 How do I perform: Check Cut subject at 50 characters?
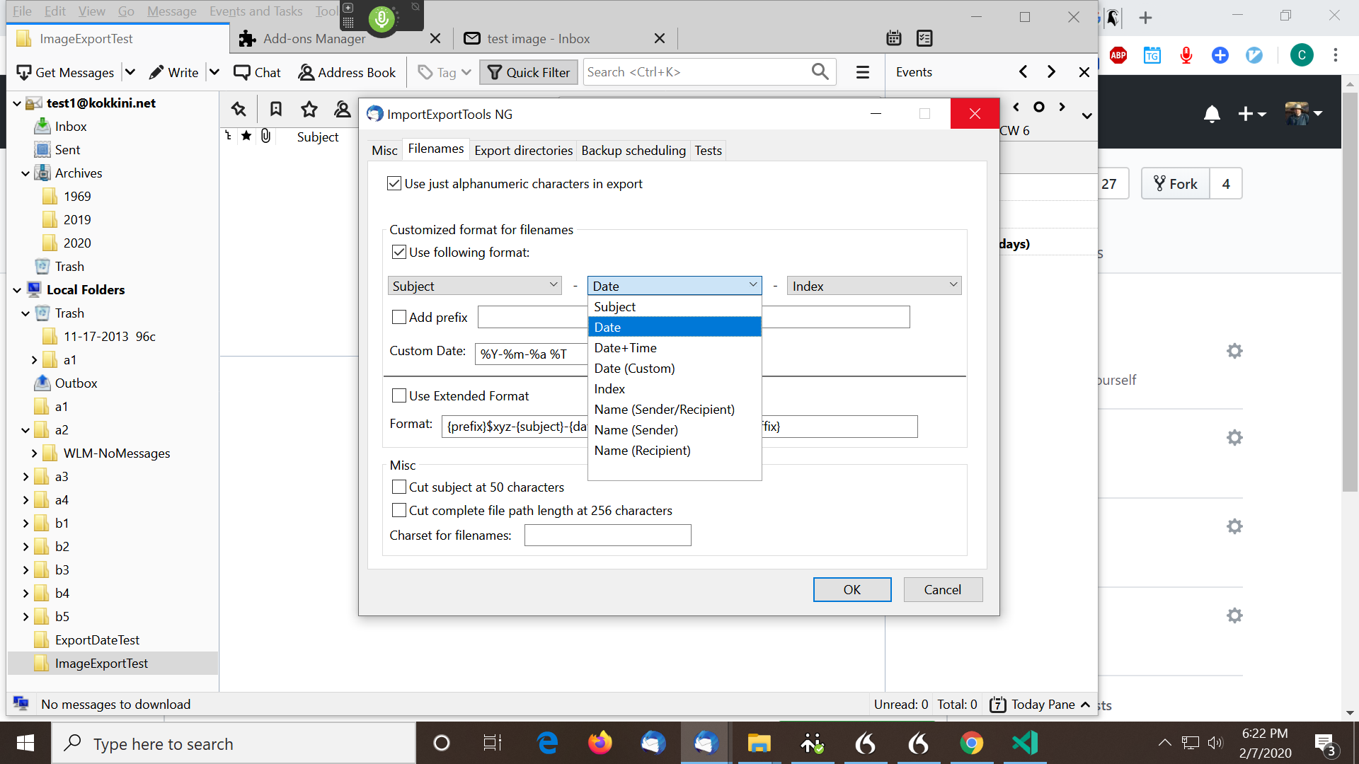(x=399, y=487)
